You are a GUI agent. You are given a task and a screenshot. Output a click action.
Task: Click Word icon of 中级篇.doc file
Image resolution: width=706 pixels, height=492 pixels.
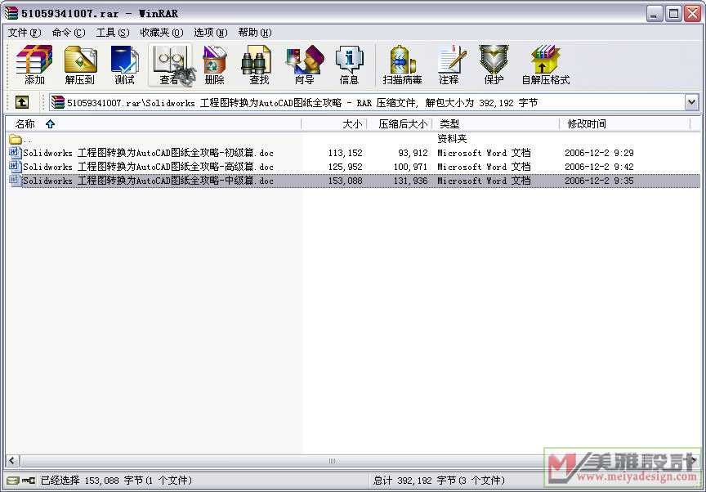coord(15,181)
